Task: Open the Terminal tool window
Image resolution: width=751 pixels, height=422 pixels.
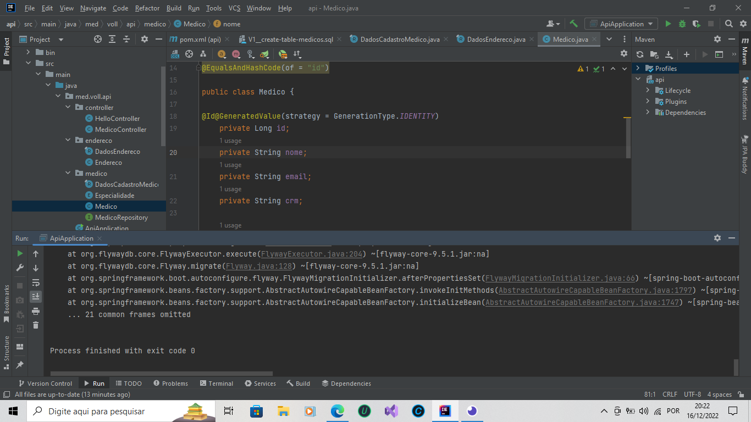Action: [x=217, y=383]
